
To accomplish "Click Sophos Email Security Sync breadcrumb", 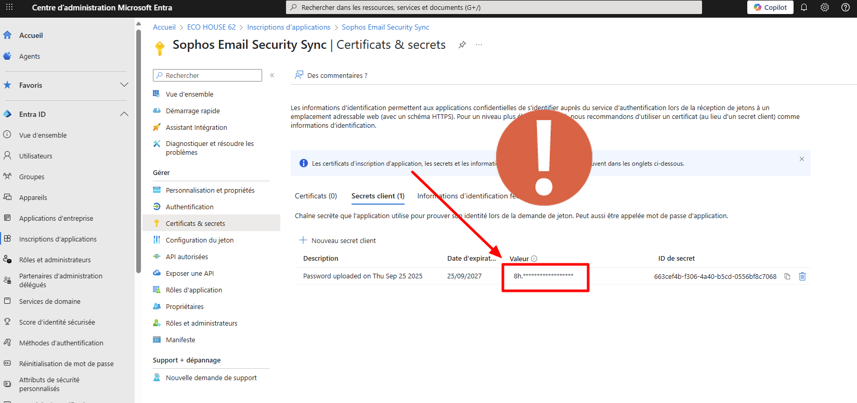I will click(385, 27).
